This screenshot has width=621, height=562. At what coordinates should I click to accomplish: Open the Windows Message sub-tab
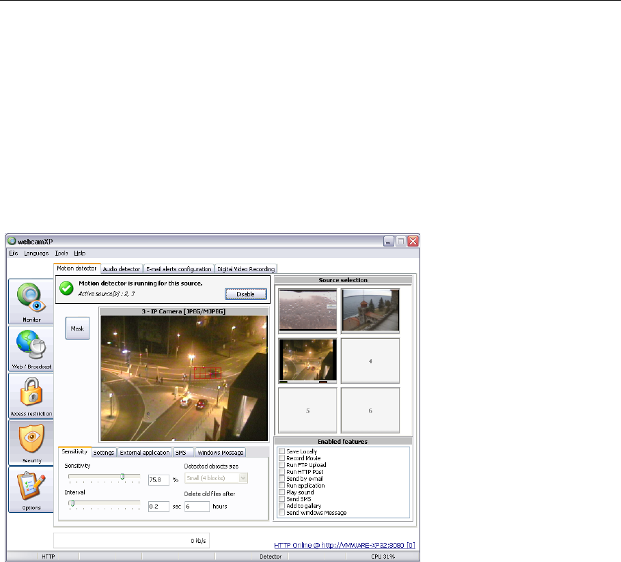[x=220, y=452]
